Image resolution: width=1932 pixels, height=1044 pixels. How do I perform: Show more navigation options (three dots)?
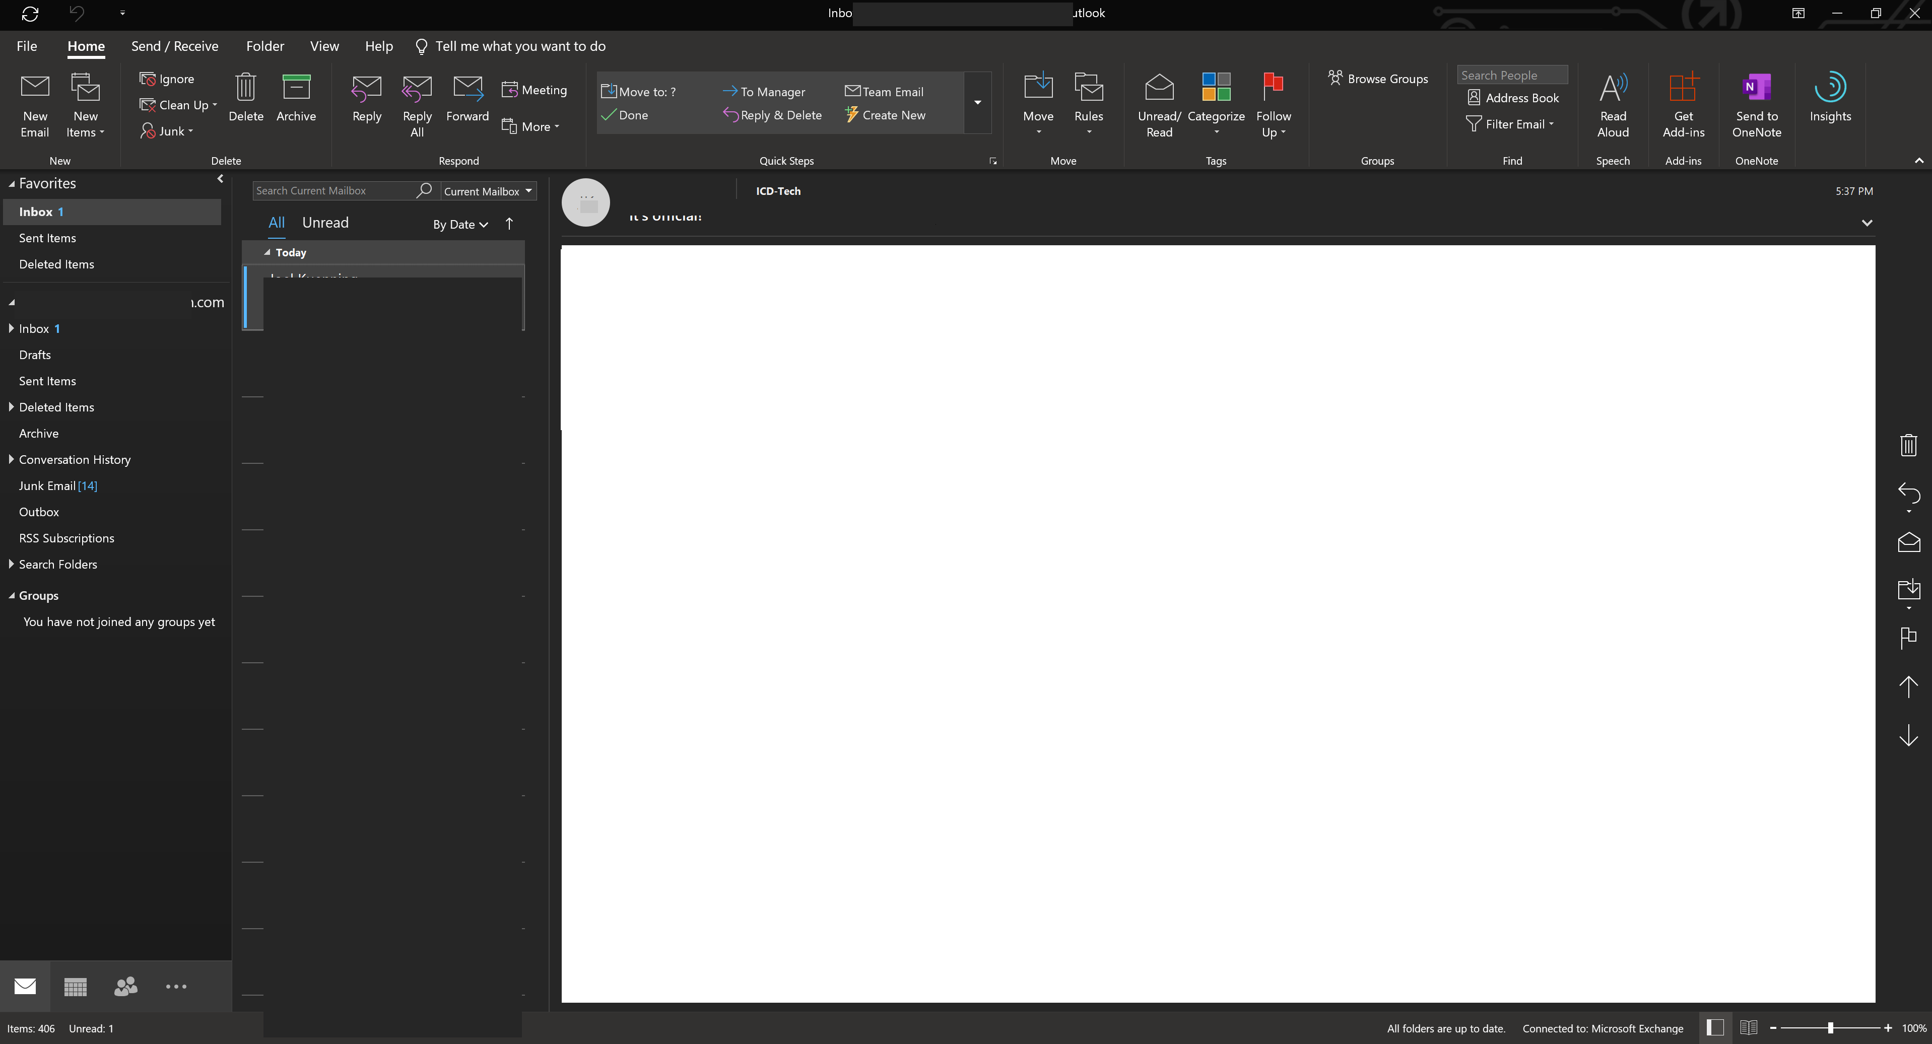[175, 986]
